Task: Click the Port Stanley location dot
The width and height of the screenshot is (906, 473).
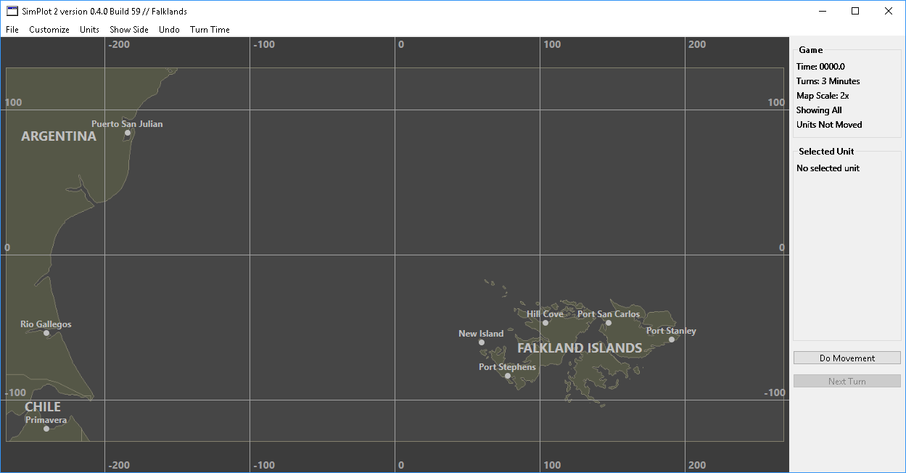Action: click(672, 340)
